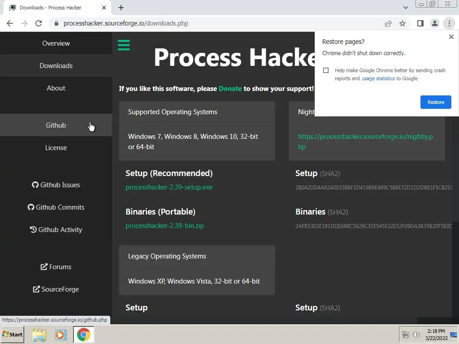Screen dimensions: 459x344
Task: Click the tray monitor icon beside the clock
Action: [x=454, y=335]
